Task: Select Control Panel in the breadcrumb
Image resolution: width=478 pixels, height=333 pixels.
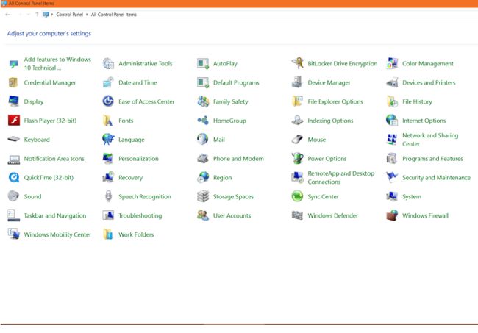Action: point(70,14)
